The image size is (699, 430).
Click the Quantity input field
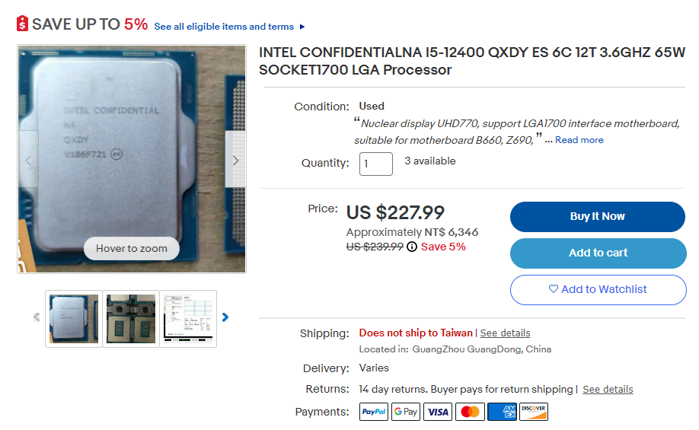375,164
